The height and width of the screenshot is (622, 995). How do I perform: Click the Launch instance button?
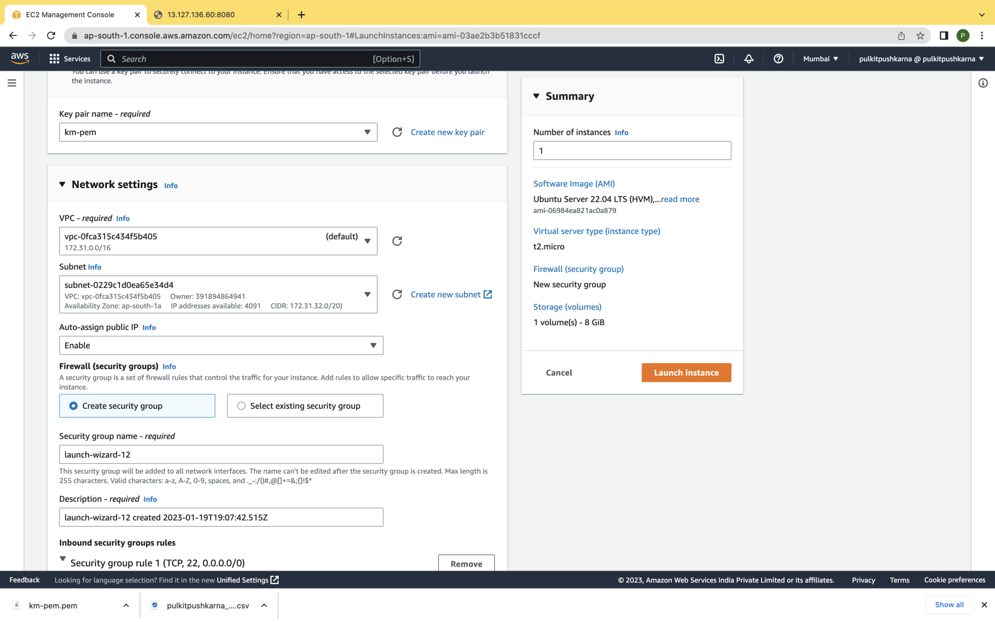coord(686,373)
